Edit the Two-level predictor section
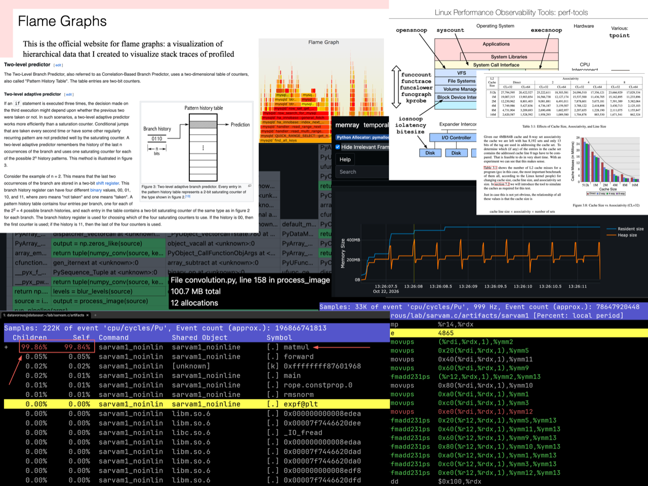 point(58,65)
